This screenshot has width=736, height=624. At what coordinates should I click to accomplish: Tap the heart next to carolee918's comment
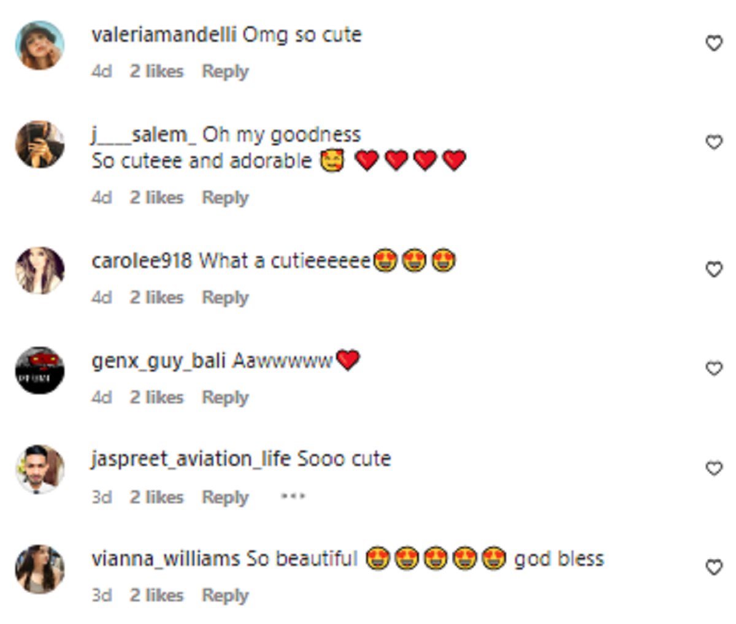coord(714,269)
